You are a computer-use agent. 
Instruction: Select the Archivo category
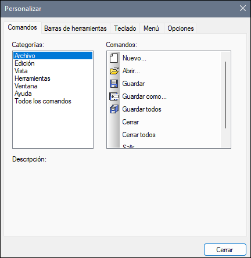pyautogui.click(x=53, y=56)
